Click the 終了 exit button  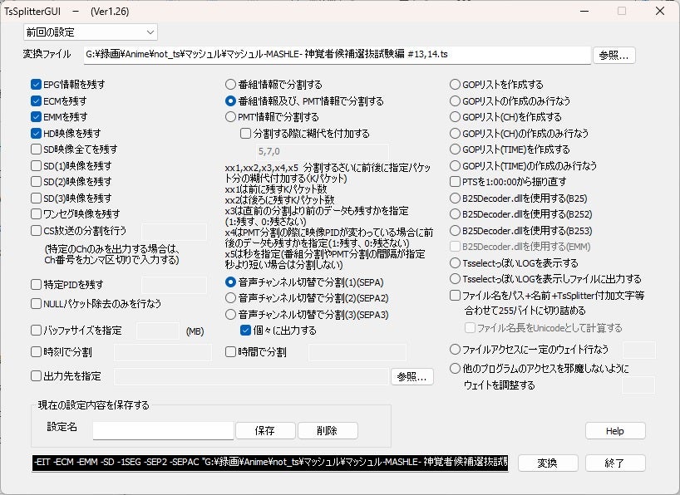(x=614, y=463)
